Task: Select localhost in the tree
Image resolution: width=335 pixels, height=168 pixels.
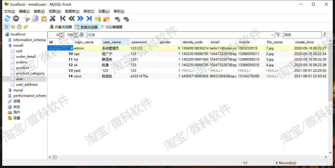Action: pyautogui.click(x=18, y=34)
